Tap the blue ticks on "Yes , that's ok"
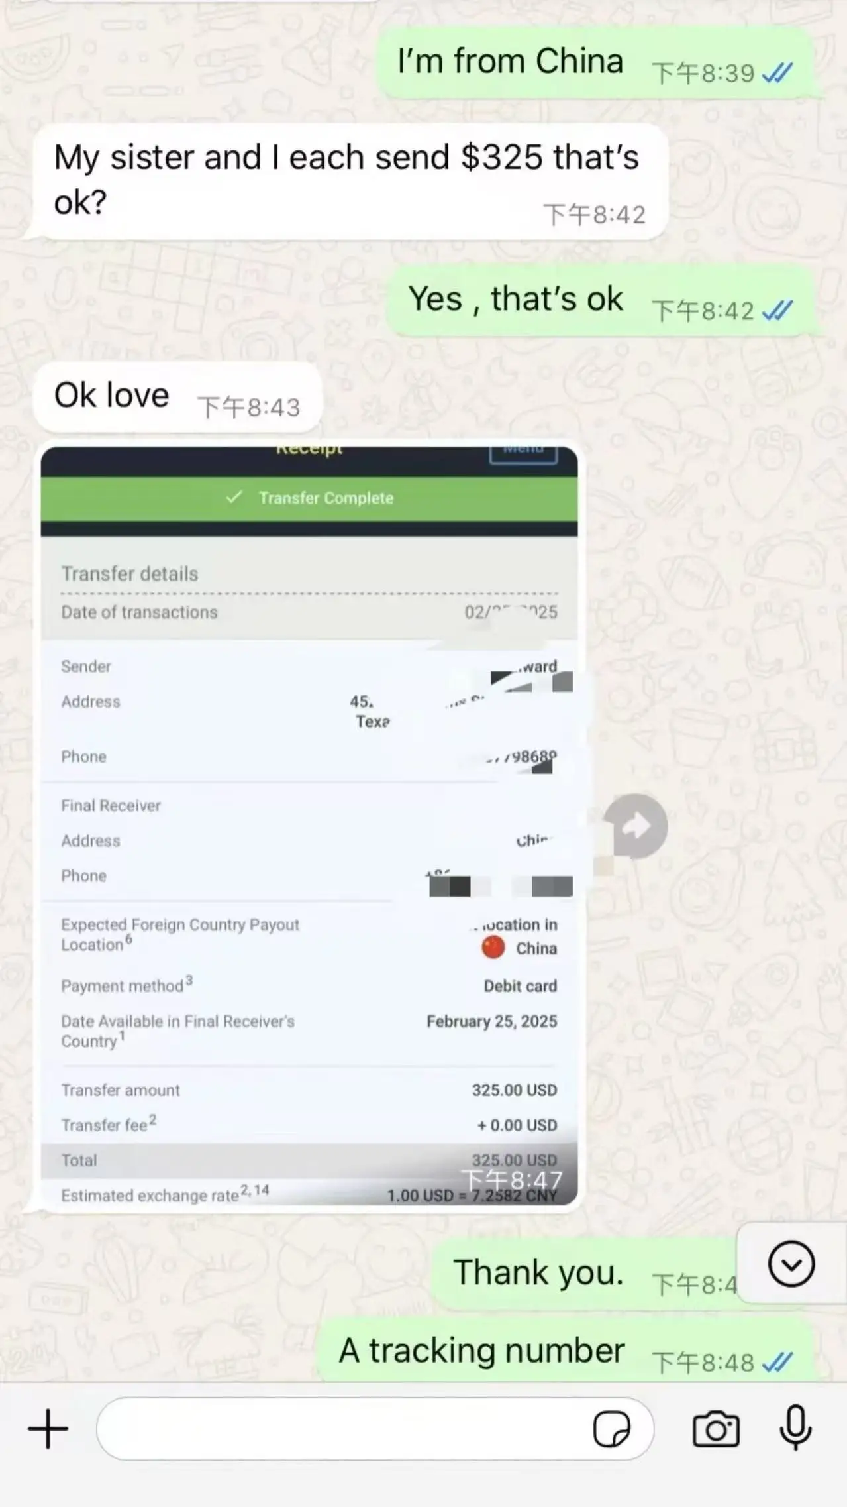 [777, 310]
